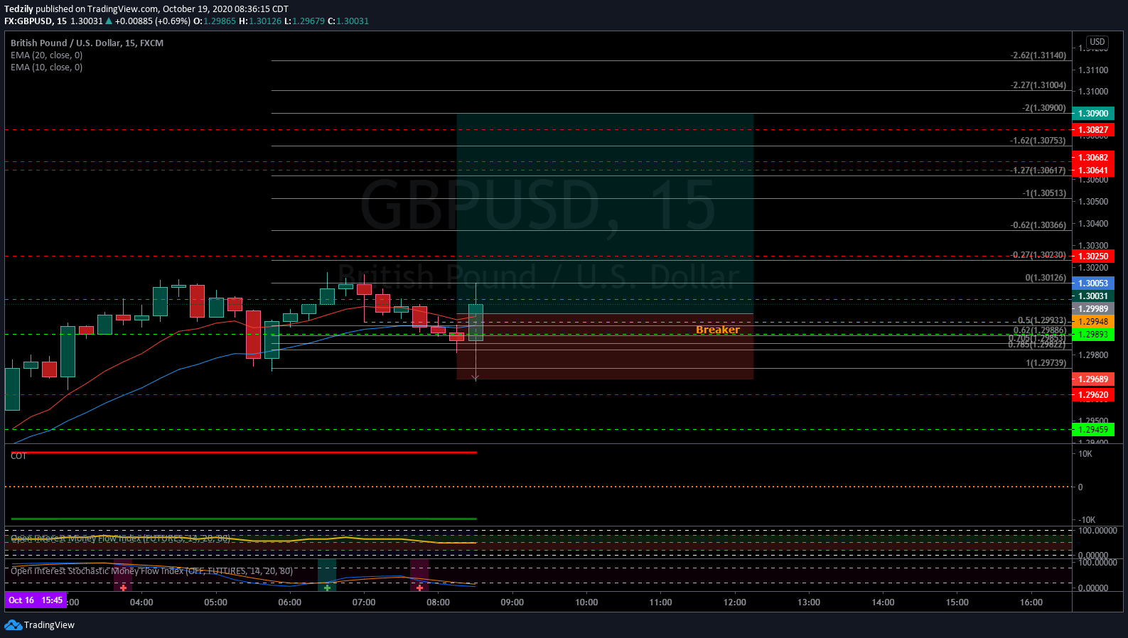Click the 06:00 time axis label
1128x638 pixels.
tap(290, 602)
